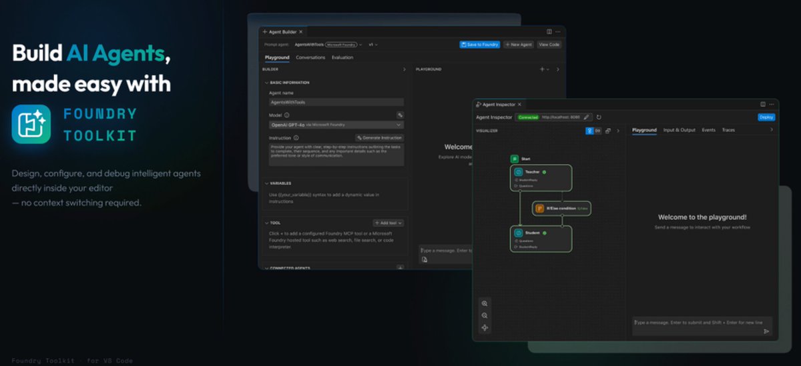Screen dimensions: 801x366
Task: Click the Instruction text area
Action: (x=336, y=154)
